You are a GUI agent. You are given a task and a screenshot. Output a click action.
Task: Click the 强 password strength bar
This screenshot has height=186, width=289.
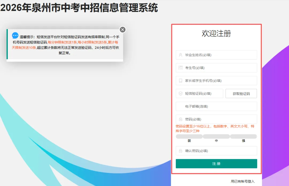point(244,136)
